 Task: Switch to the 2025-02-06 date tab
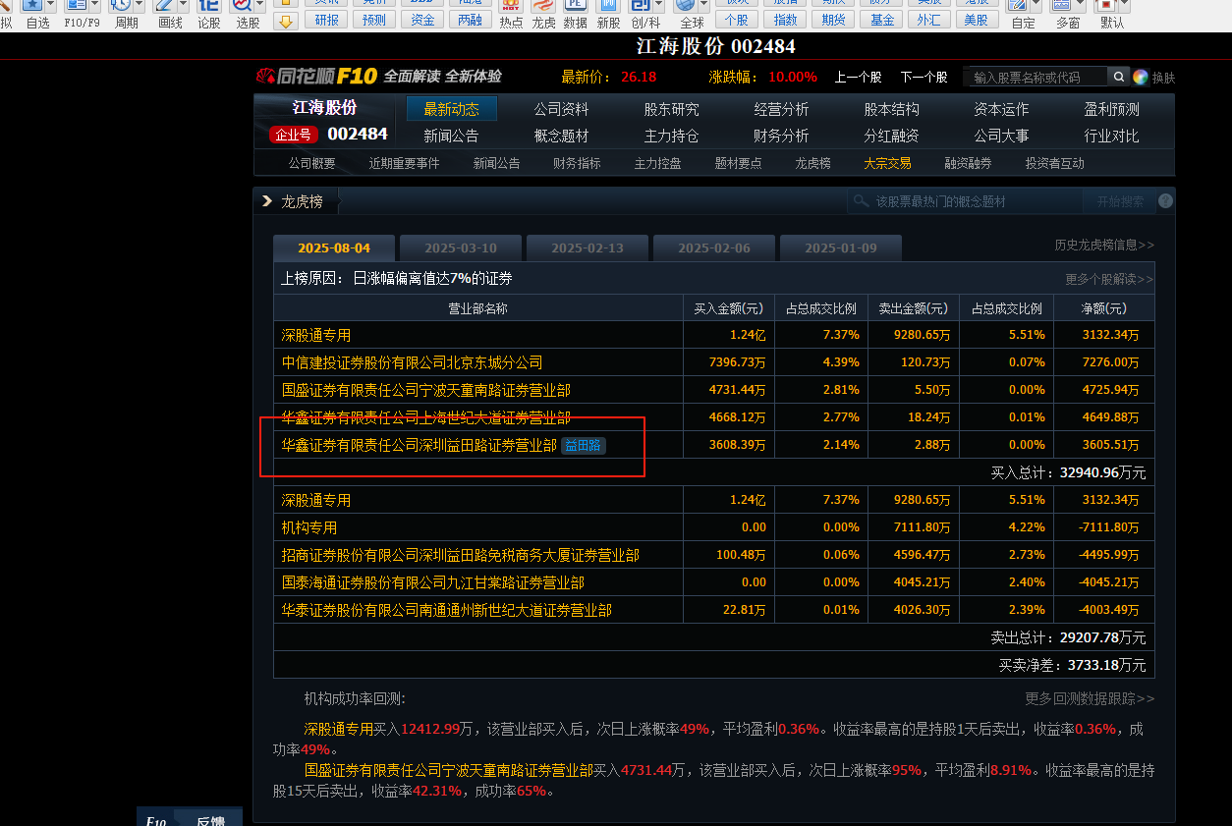click(714, 248)
